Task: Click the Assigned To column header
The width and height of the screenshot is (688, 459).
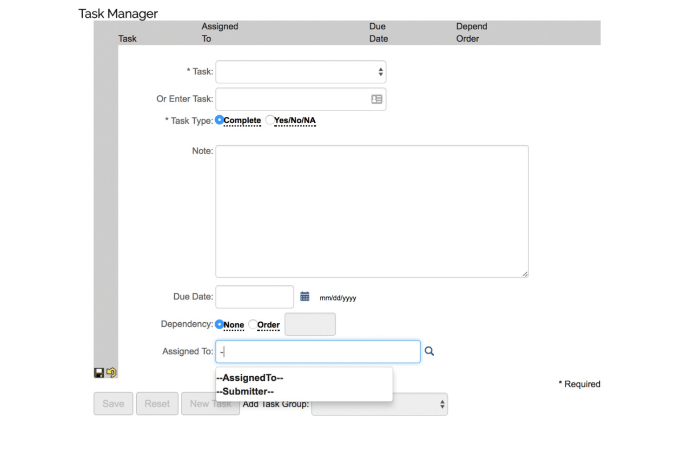Action: (x=220, y=33)
